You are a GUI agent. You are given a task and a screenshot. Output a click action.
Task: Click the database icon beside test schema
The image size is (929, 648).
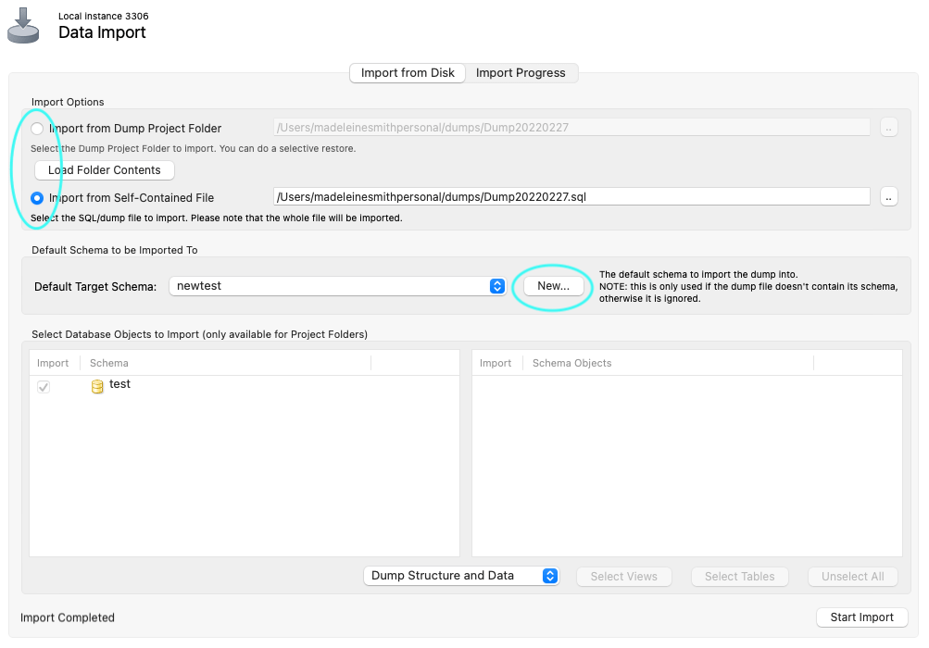click(x=97, y=386)
